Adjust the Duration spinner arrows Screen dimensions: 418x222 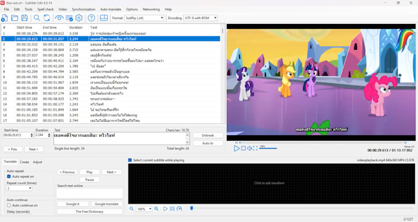(49, 135)
